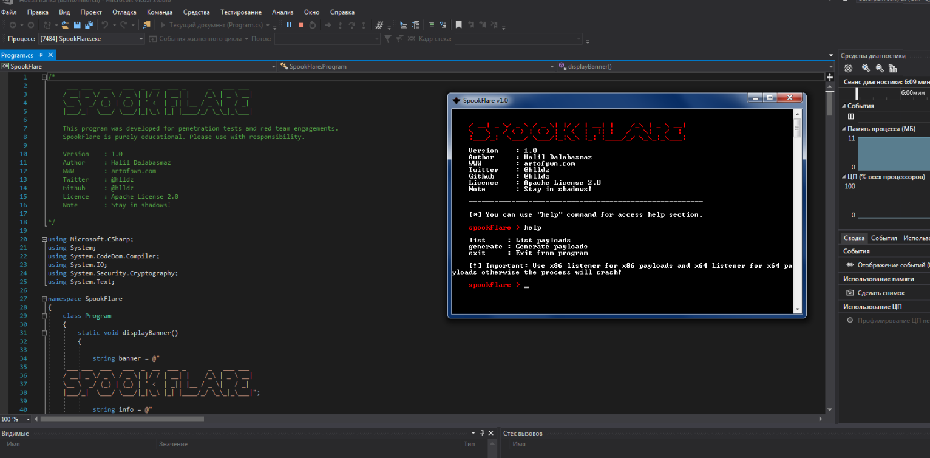Zoom out on the diagnostics timeline
The image size is (930, 458).
[x=879, y=68]
